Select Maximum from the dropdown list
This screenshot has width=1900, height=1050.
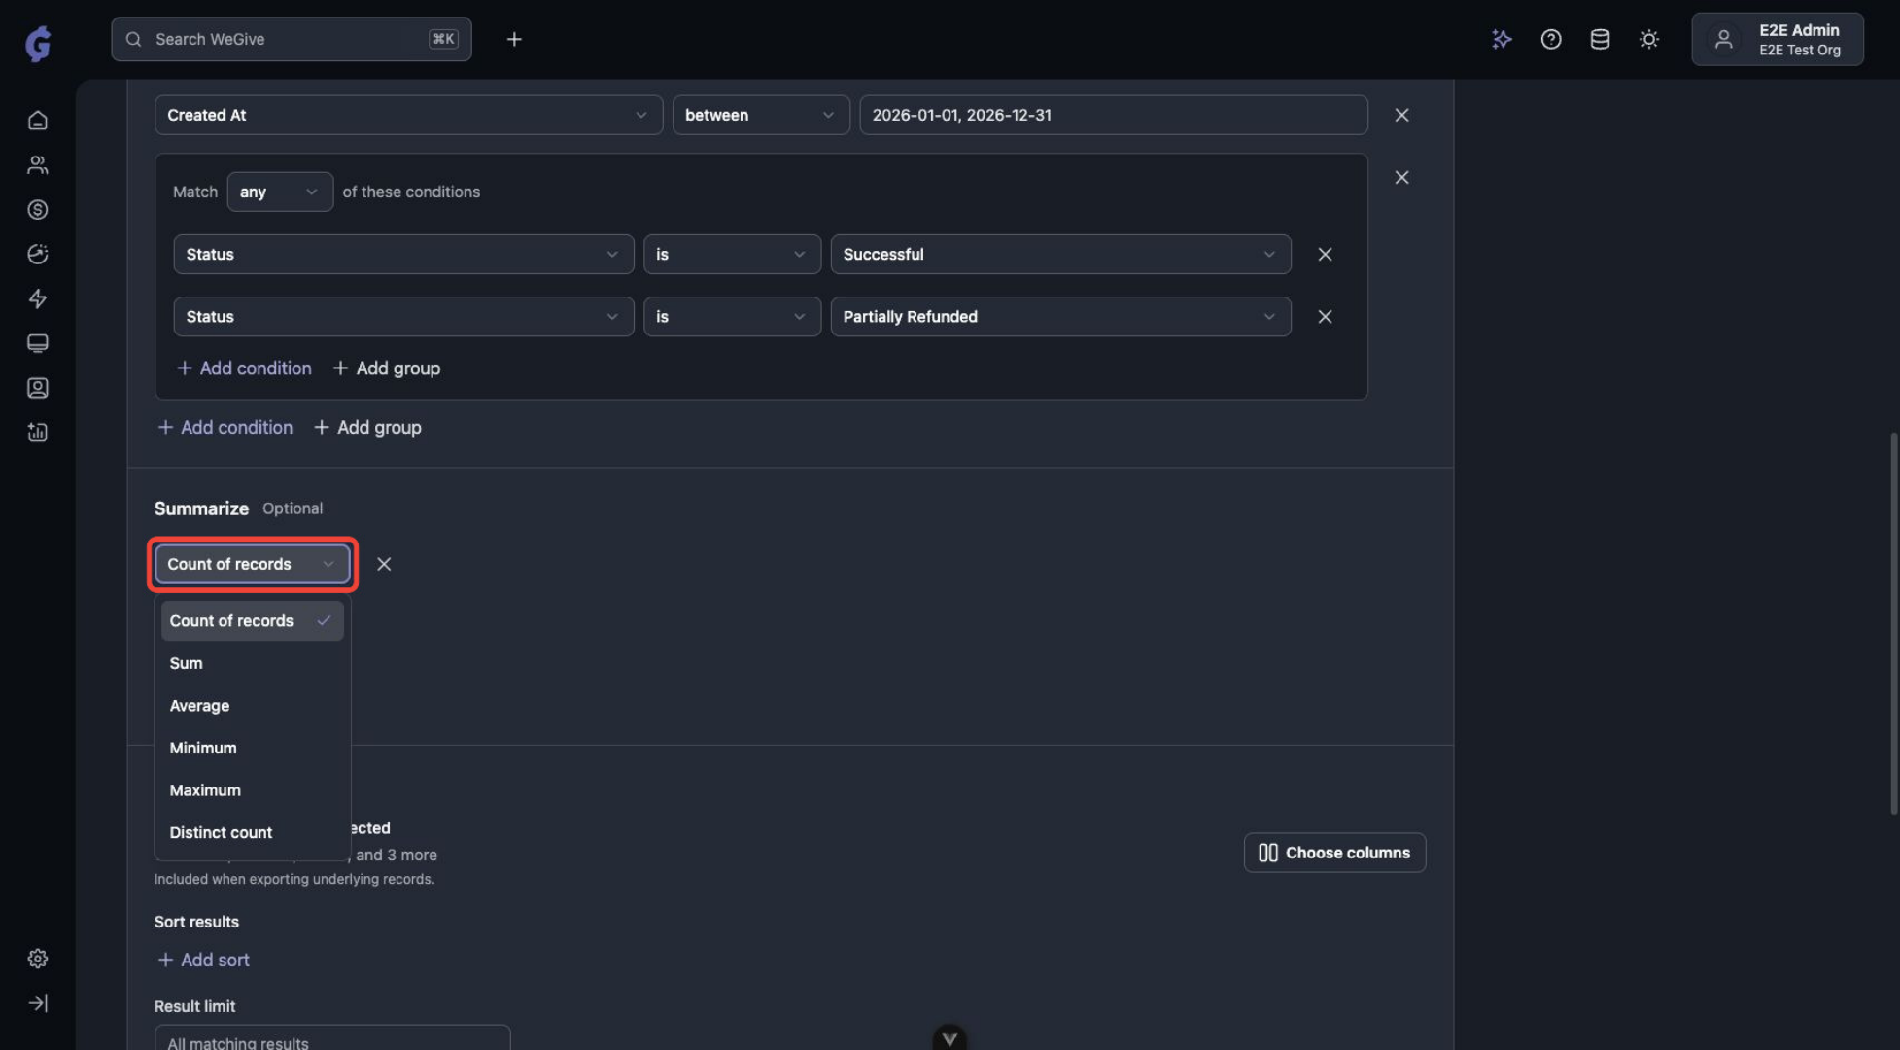coord(253,790)
